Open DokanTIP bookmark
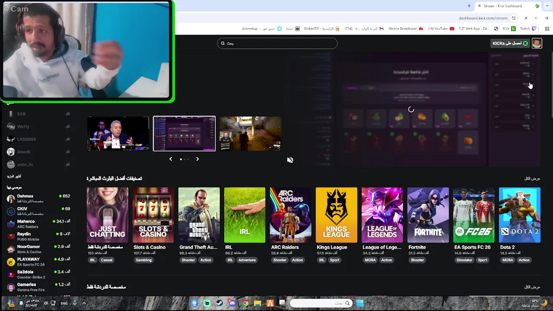 (x=321, y=29)
